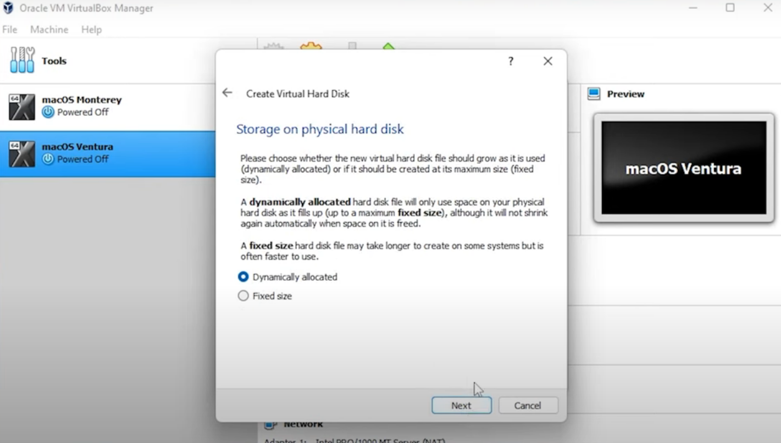Viewport: 781px width, 443px height.
Task: Open the dialog's question mark help
Action: tap(511, 61)
